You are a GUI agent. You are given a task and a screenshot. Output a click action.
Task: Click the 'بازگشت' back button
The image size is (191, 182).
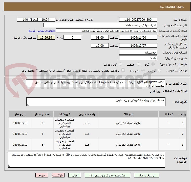coord(58,175)
